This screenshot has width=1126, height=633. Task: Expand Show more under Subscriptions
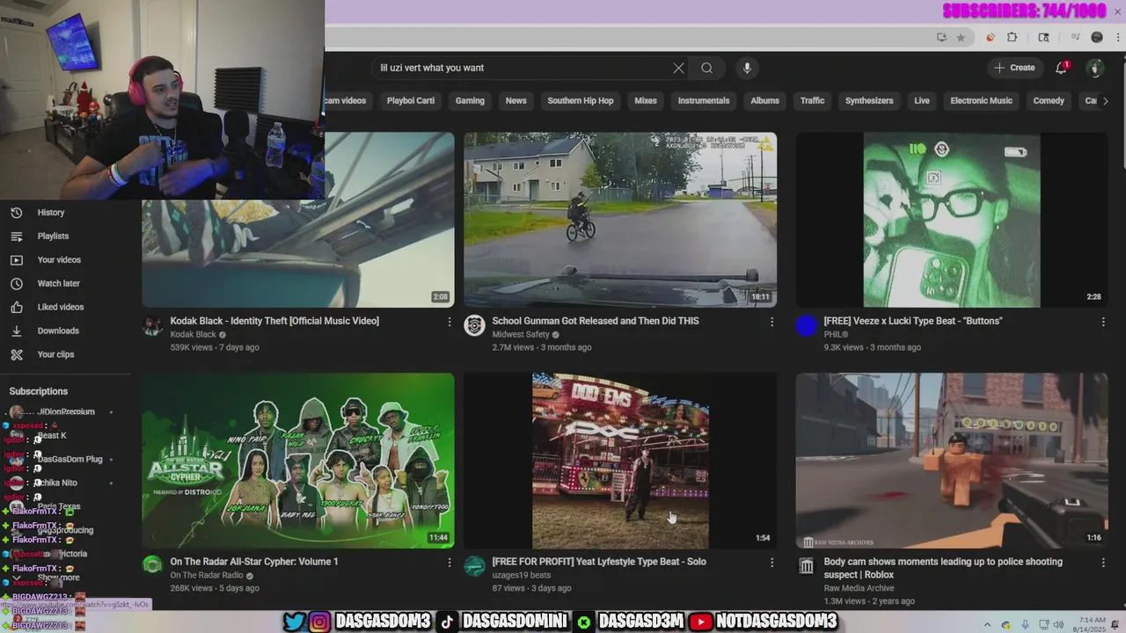coord(58,578)
